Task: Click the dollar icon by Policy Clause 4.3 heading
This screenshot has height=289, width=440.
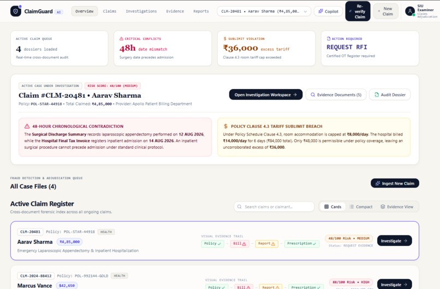Action: tap(225, 126)
